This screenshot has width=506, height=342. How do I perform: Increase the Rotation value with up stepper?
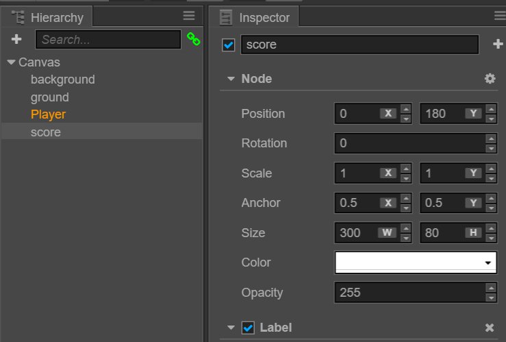(491, 139)
